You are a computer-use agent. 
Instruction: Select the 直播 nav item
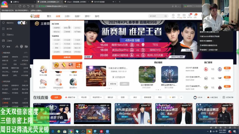(58, 16)
